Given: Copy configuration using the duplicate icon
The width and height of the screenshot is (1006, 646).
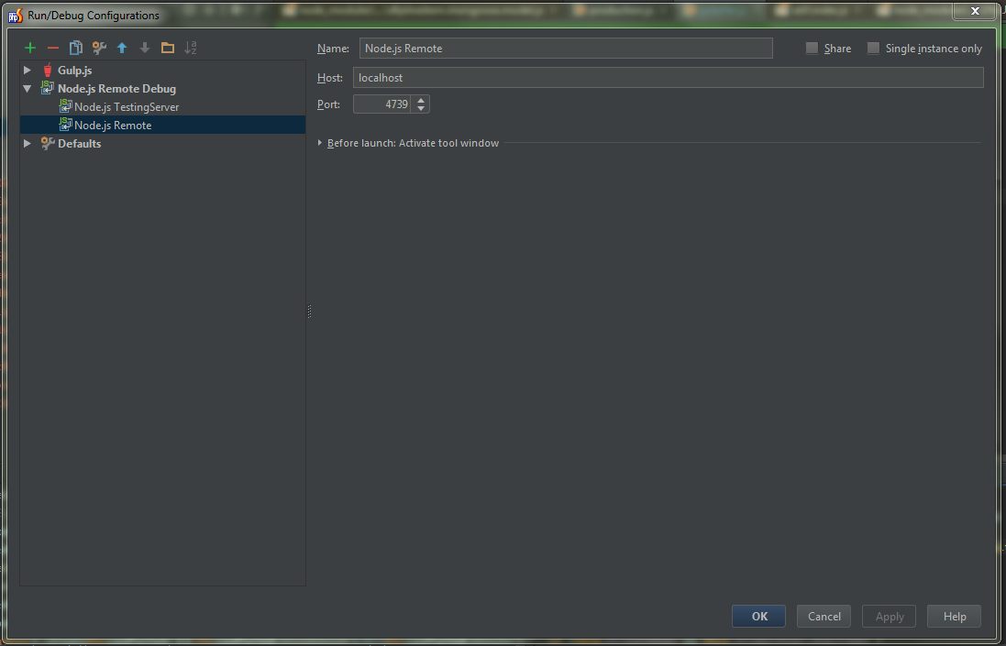Looking at the screenshot, I should click(x=76, y=48).
